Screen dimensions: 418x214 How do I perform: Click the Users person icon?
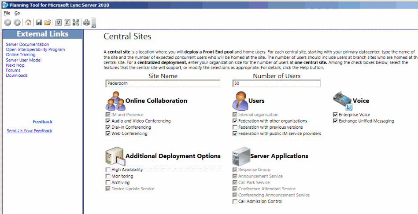click(x=240, y=101)
